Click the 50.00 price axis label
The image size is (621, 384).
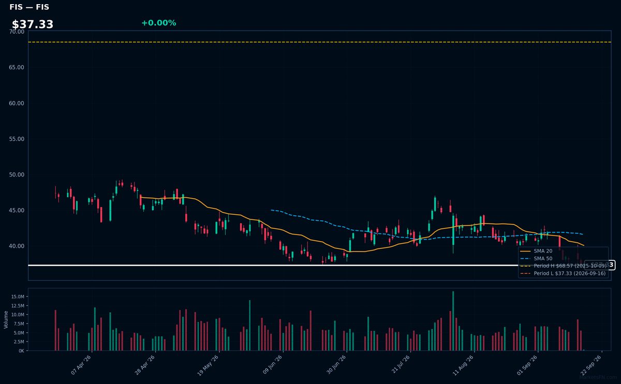click(x=17, y=174)
